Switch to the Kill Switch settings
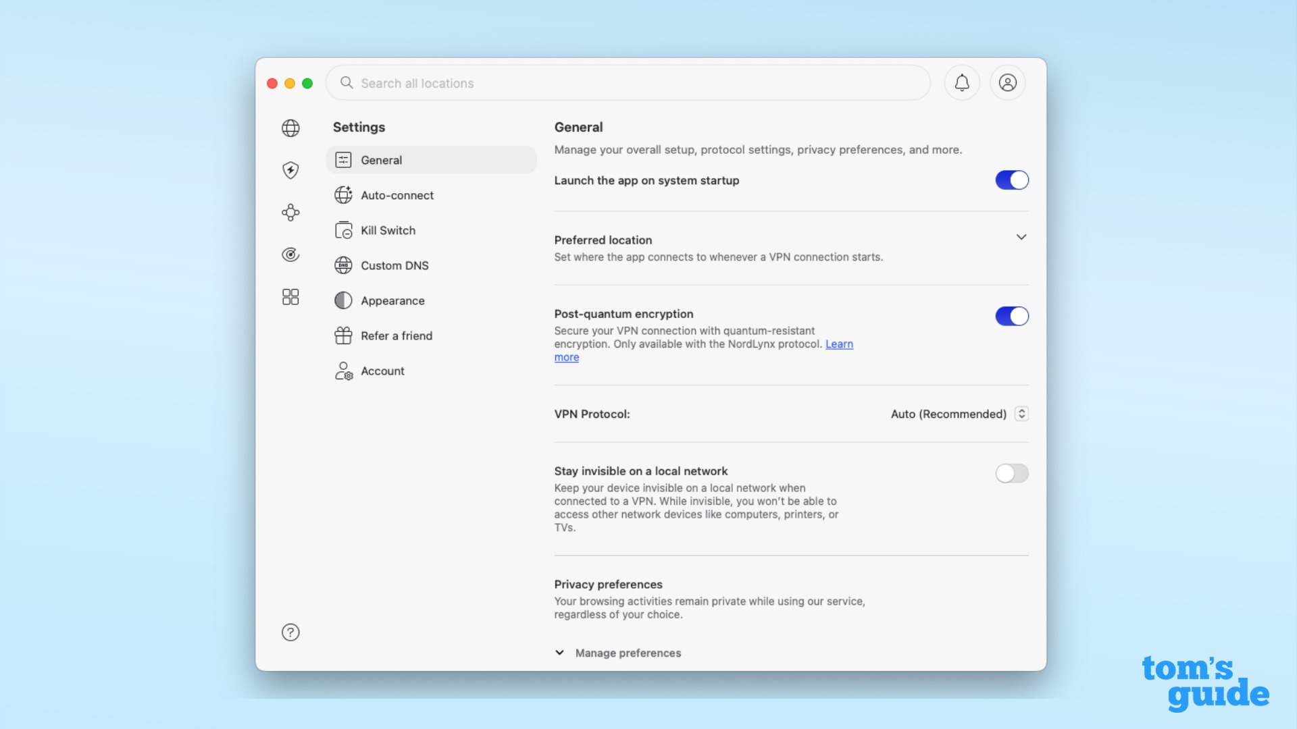 click(x=388, y=230)
